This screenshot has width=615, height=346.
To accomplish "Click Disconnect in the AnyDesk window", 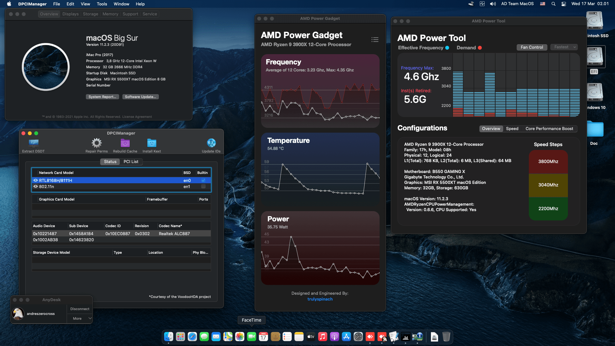I will tap(80, 309).
